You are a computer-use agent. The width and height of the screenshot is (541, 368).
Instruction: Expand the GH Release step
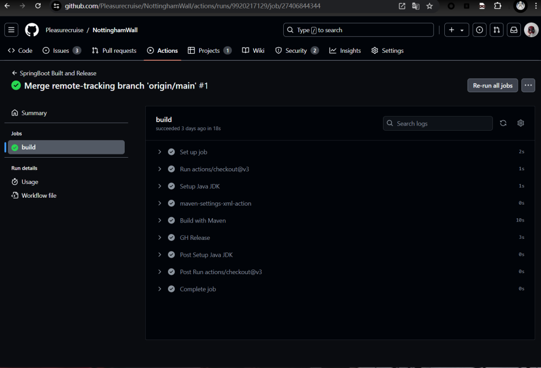(160, 238)
